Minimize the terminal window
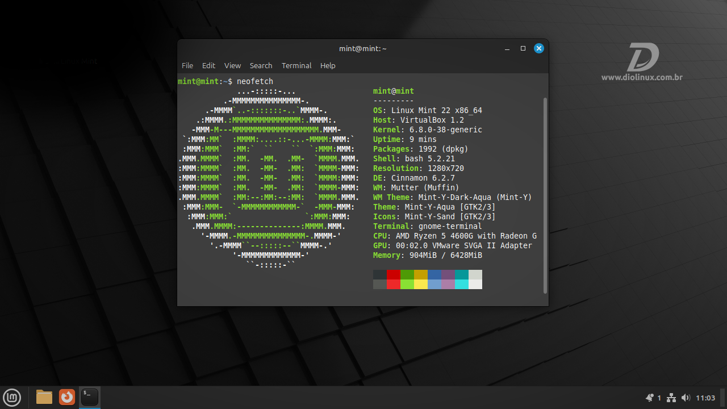This screenshot has height=409, width=727. tap(507, 48)
